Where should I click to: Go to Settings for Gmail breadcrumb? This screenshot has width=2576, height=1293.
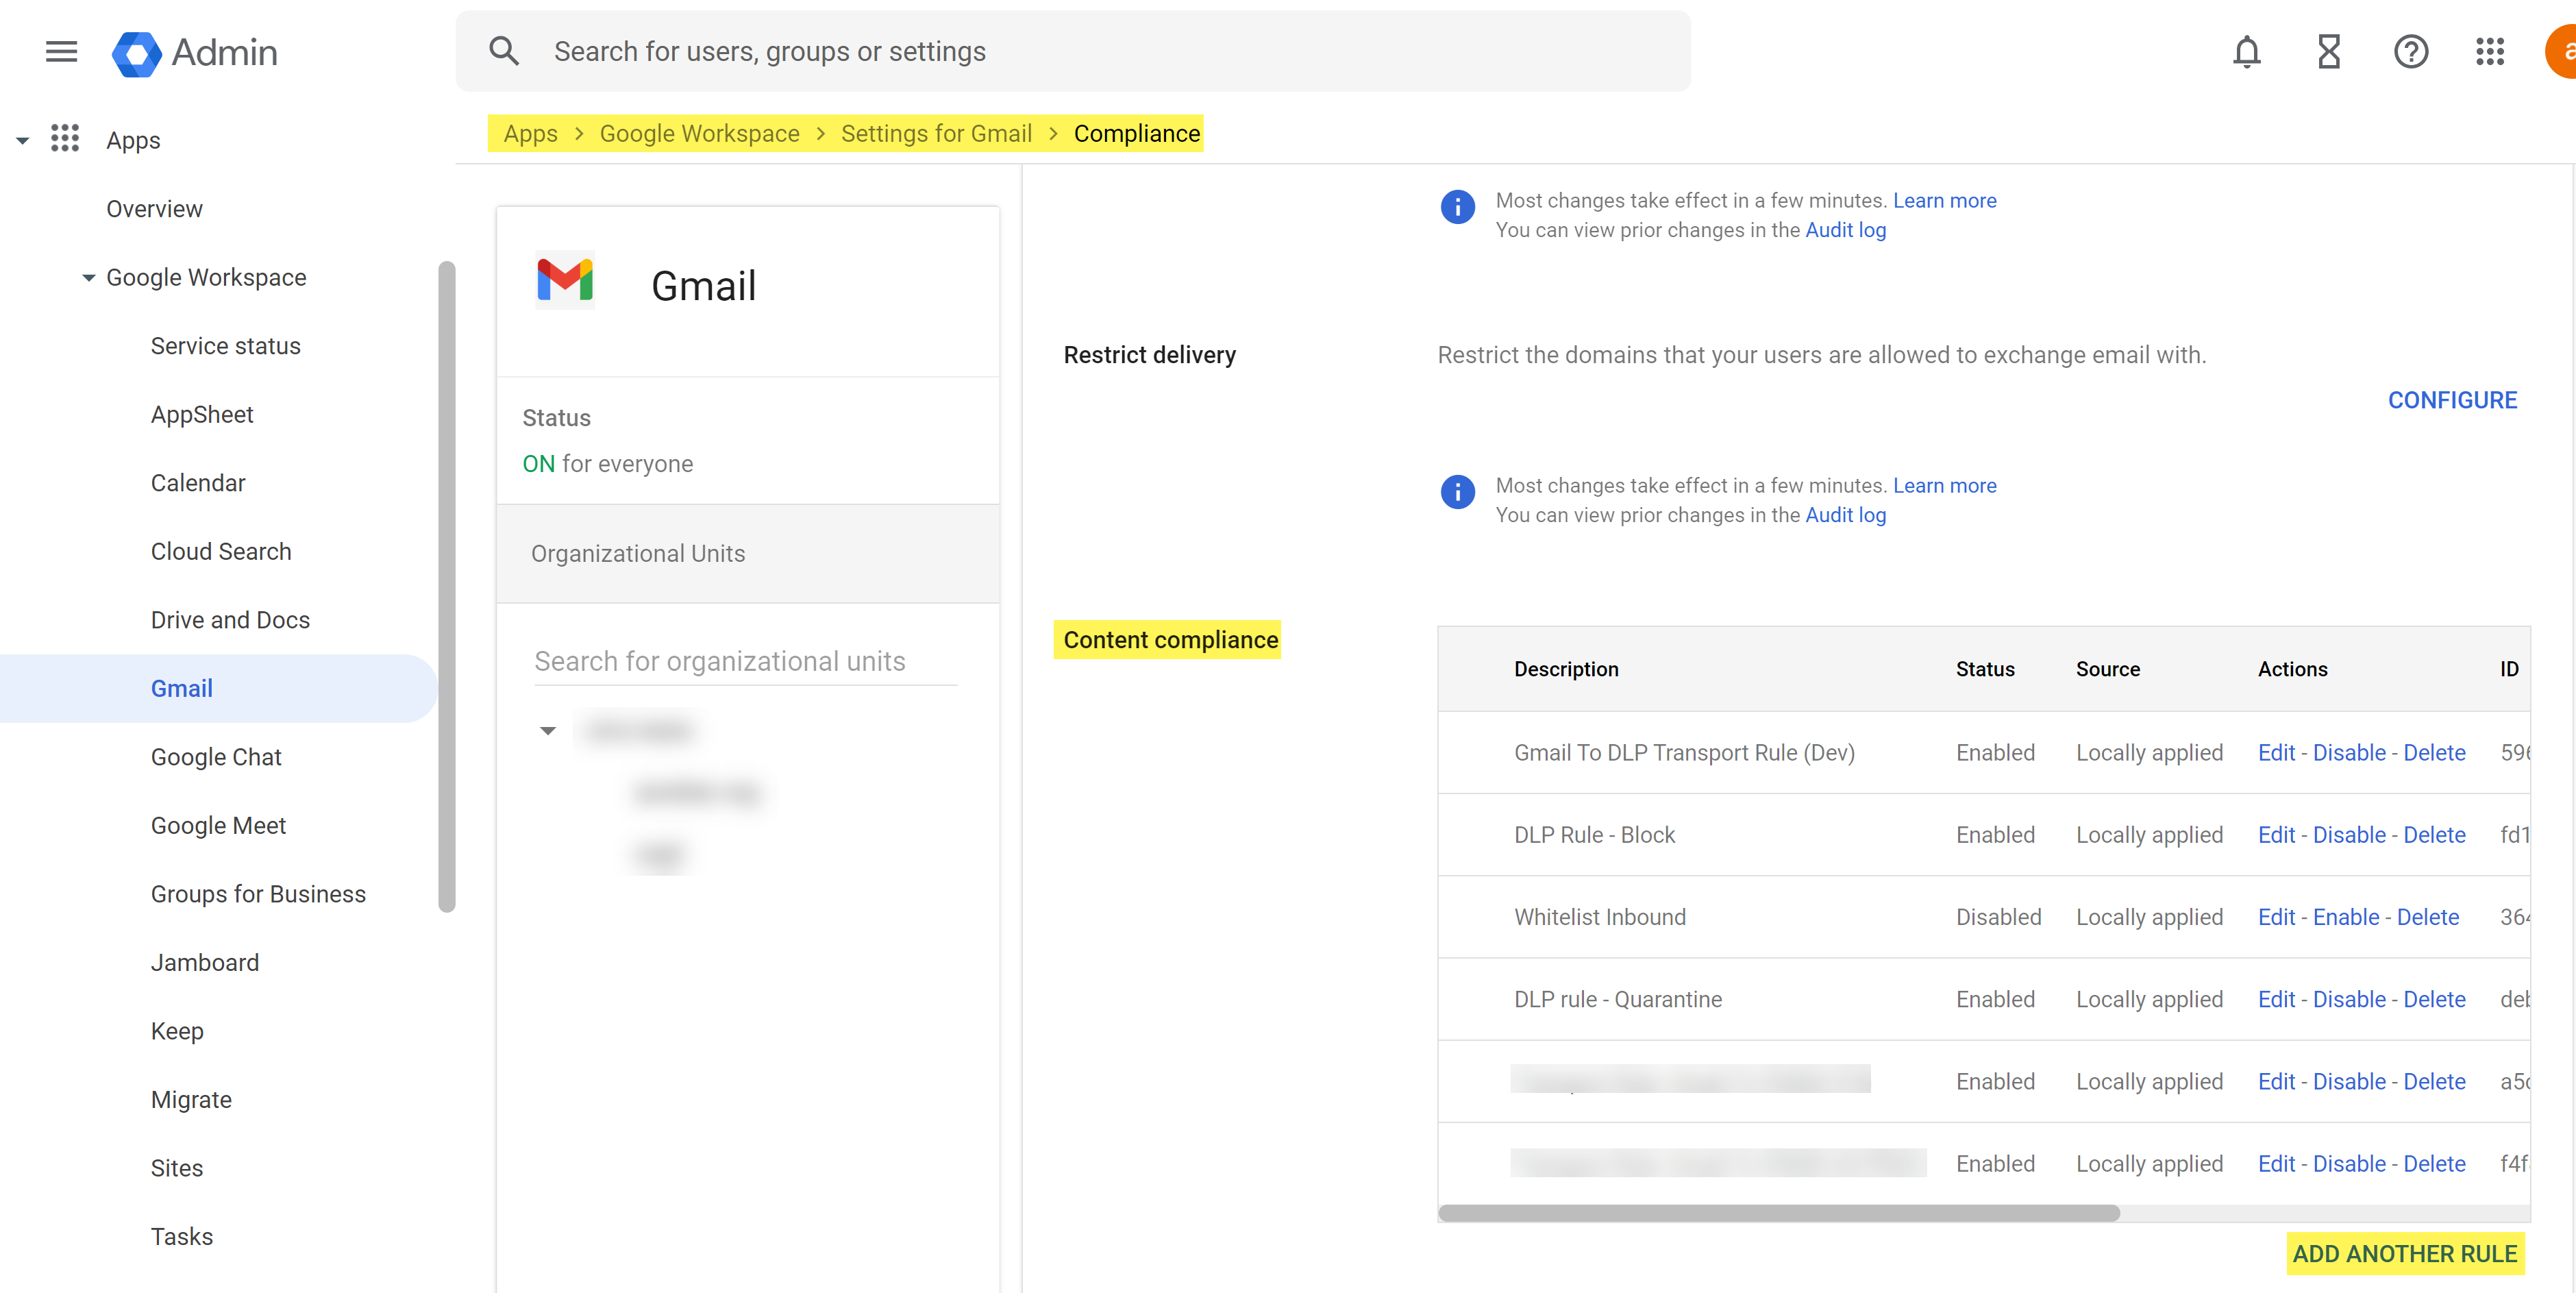pos(936,133)
